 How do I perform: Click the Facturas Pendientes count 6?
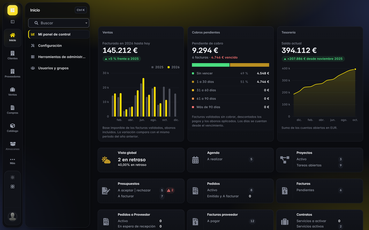point(341,190)
